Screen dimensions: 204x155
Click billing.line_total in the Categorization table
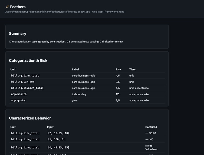click(x=25, y=75)
